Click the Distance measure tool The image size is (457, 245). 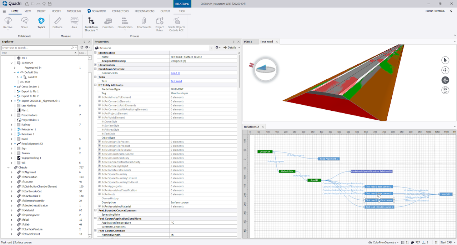[57, 22]
